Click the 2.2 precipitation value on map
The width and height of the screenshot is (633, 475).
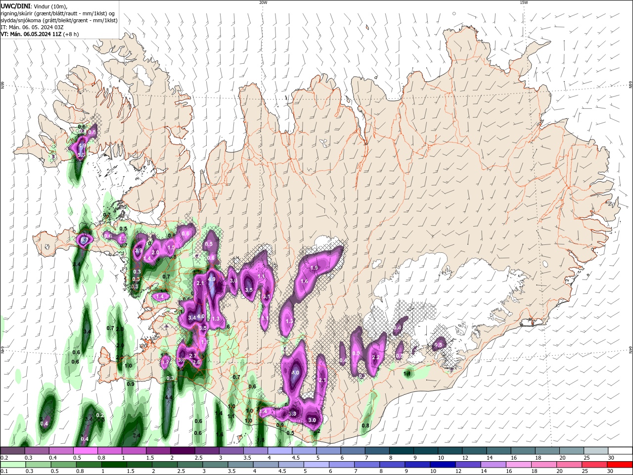[376, 357]
